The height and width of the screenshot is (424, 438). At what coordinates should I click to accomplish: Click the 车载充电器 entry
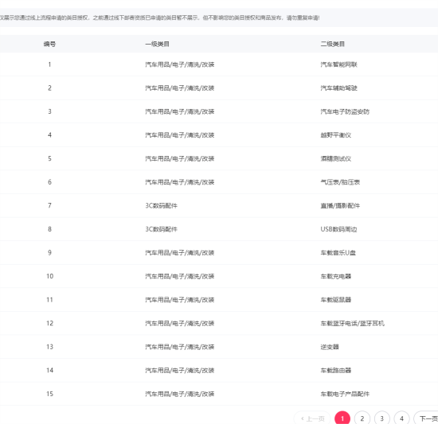click(335, 276)
